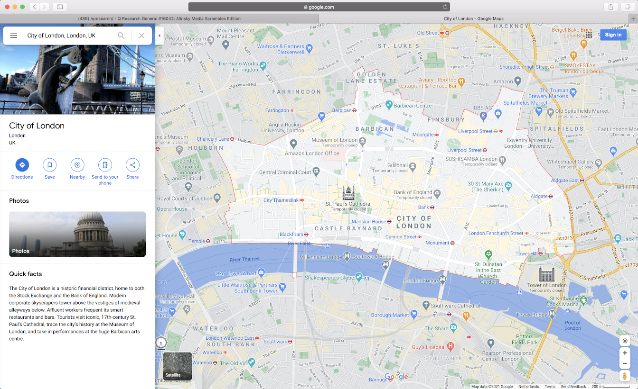The width and height of the screenshot is (638, 389).
Task: Click the Netherlands region link
Action: pos(528,386)
